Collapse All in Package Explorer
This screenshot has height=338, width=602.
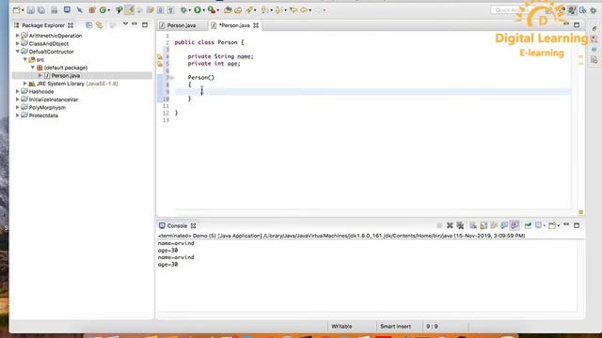tap(89, 25)
